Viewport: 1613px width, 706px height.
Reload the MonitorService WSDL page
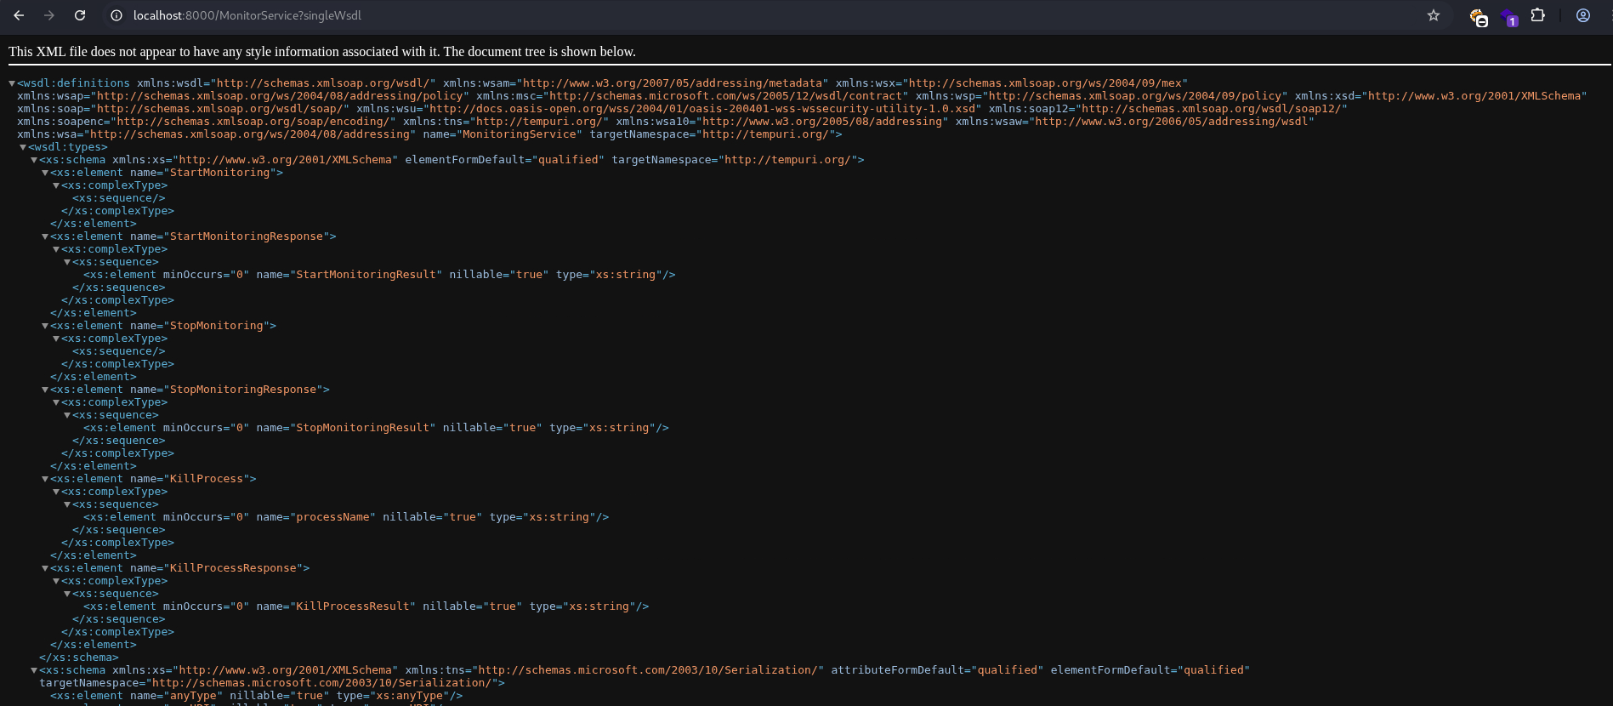pos(80,15)
